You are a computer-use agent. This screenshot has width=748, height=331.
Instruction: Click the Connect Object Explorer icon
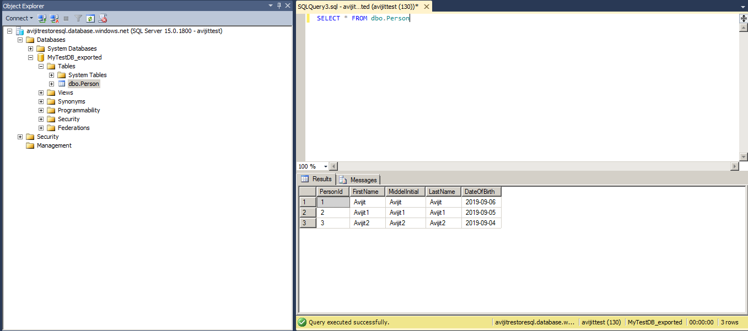click(x=42, y=18)
